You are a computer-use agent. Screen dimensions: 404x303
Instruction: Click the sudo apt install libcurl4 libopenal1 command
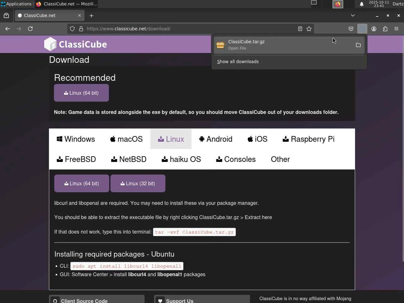pos(127,266)
